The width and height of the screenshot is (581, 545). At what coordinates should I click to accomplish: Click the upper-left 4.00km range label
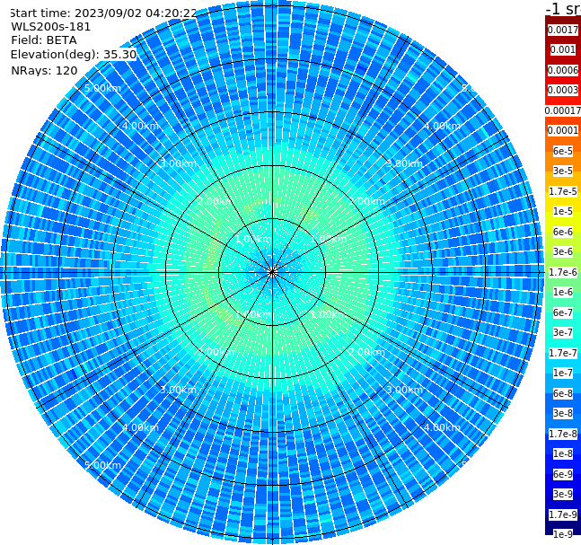pos(140,126)
